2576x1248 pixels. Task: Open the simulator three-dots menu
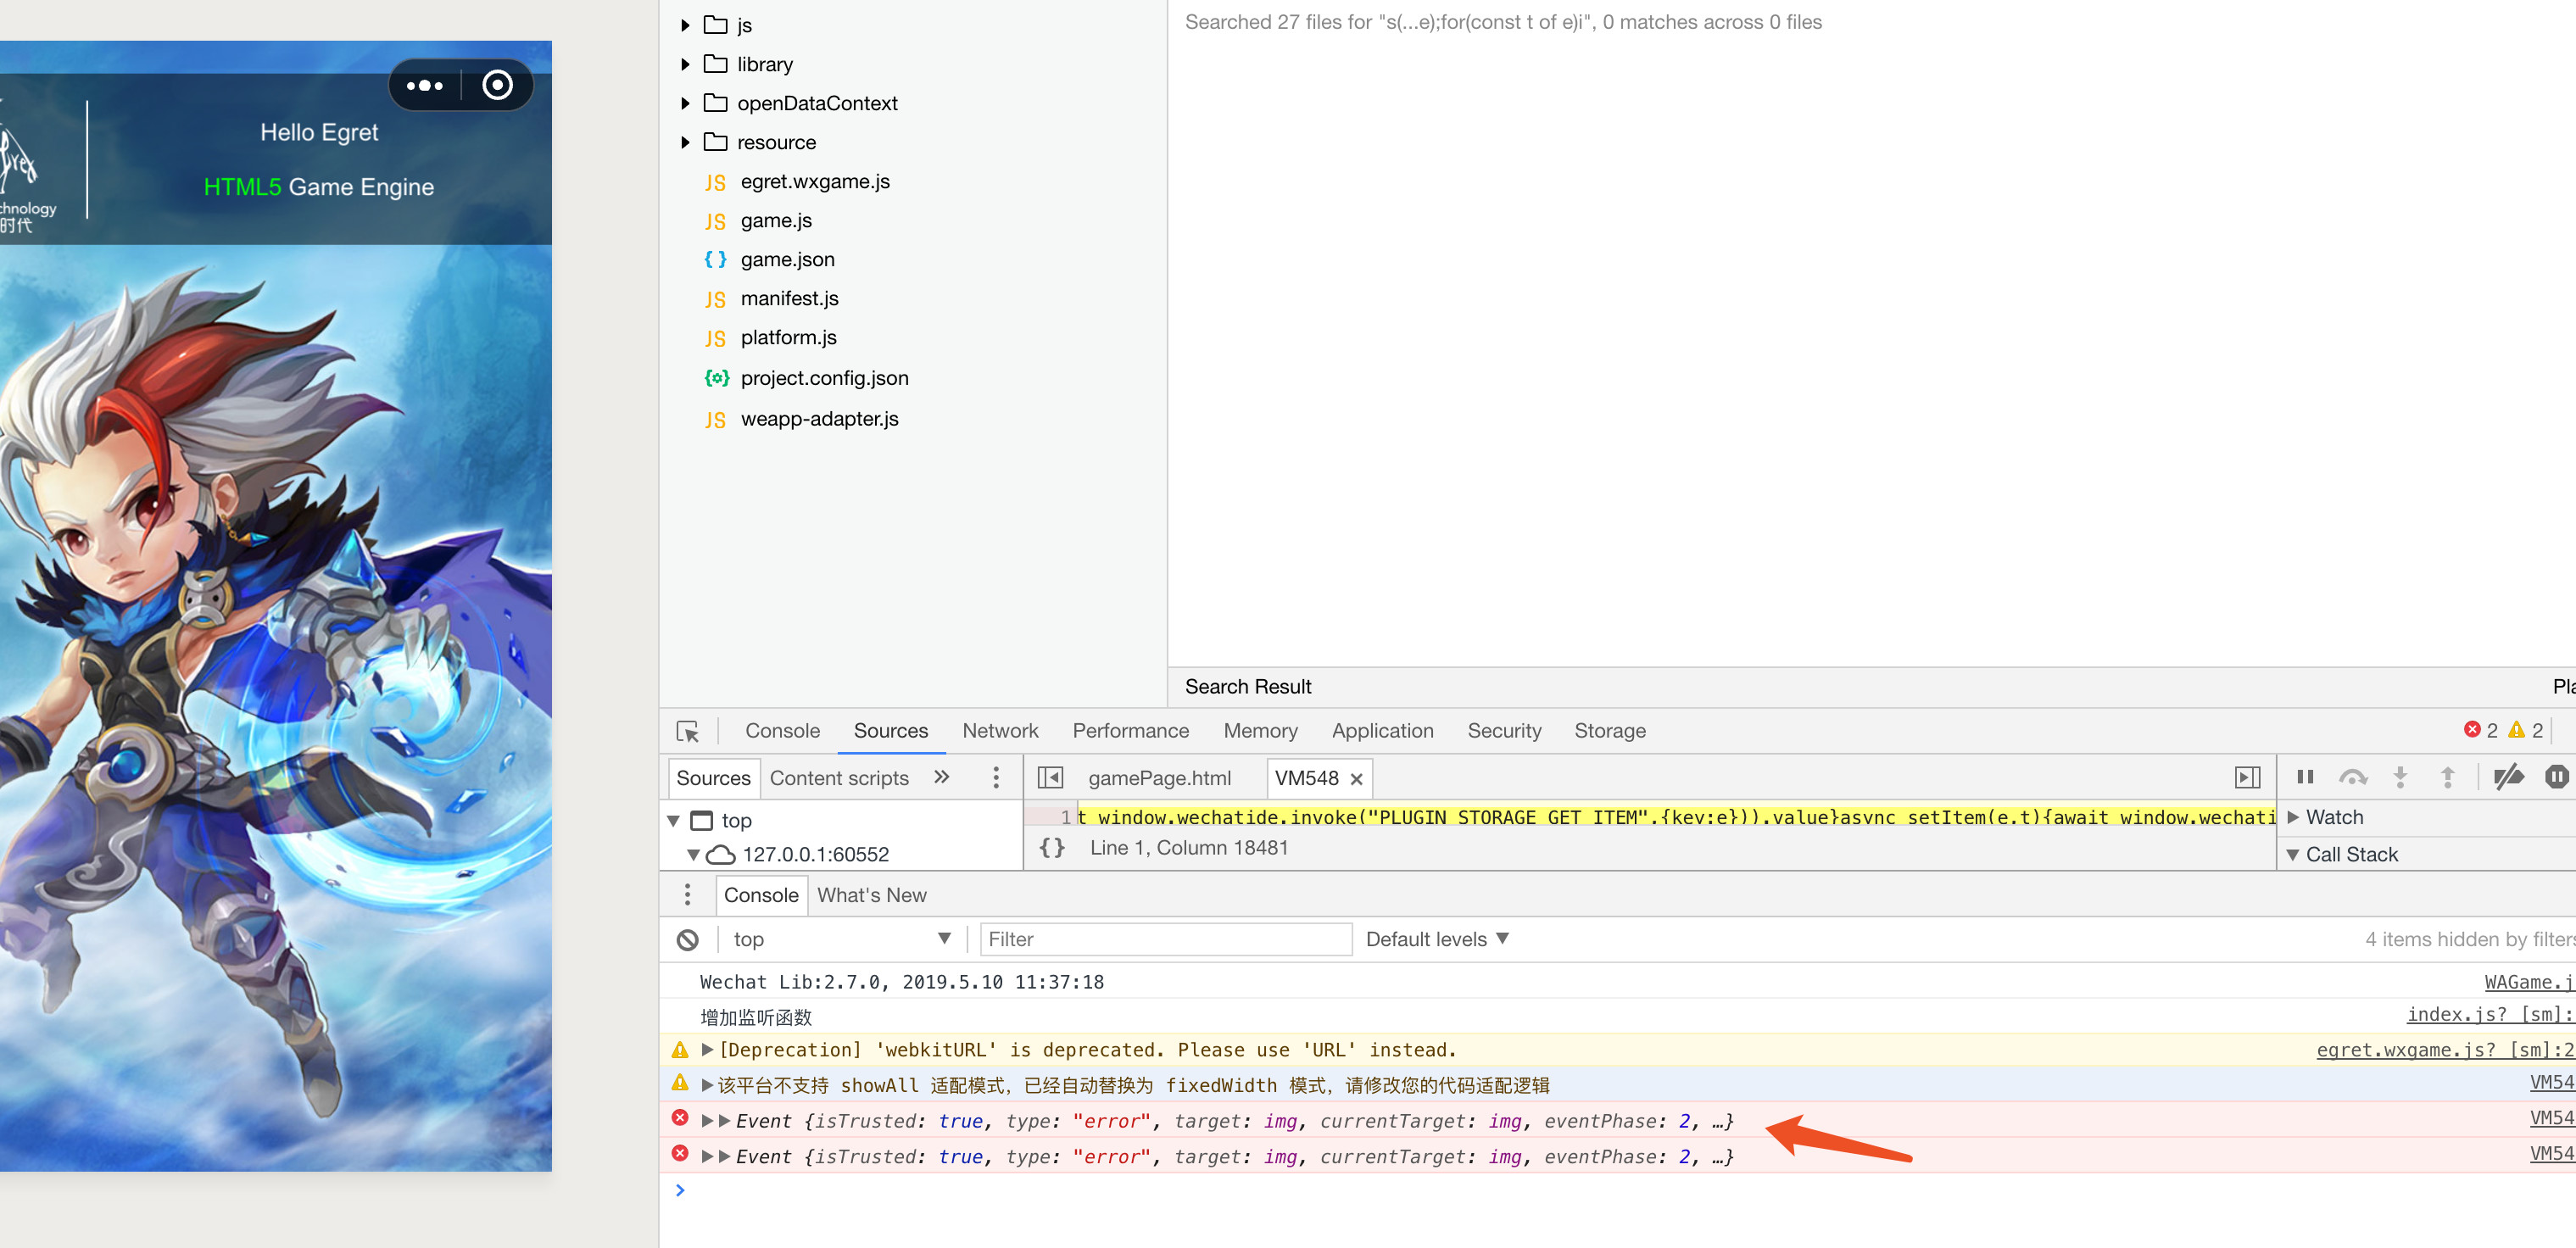pos(424,86)
